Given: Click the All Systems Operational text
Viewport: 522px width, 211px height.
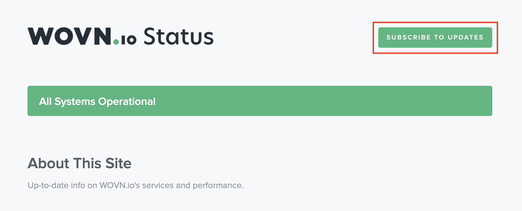Looking at the screenshot, I should click(x=97, y=101).
